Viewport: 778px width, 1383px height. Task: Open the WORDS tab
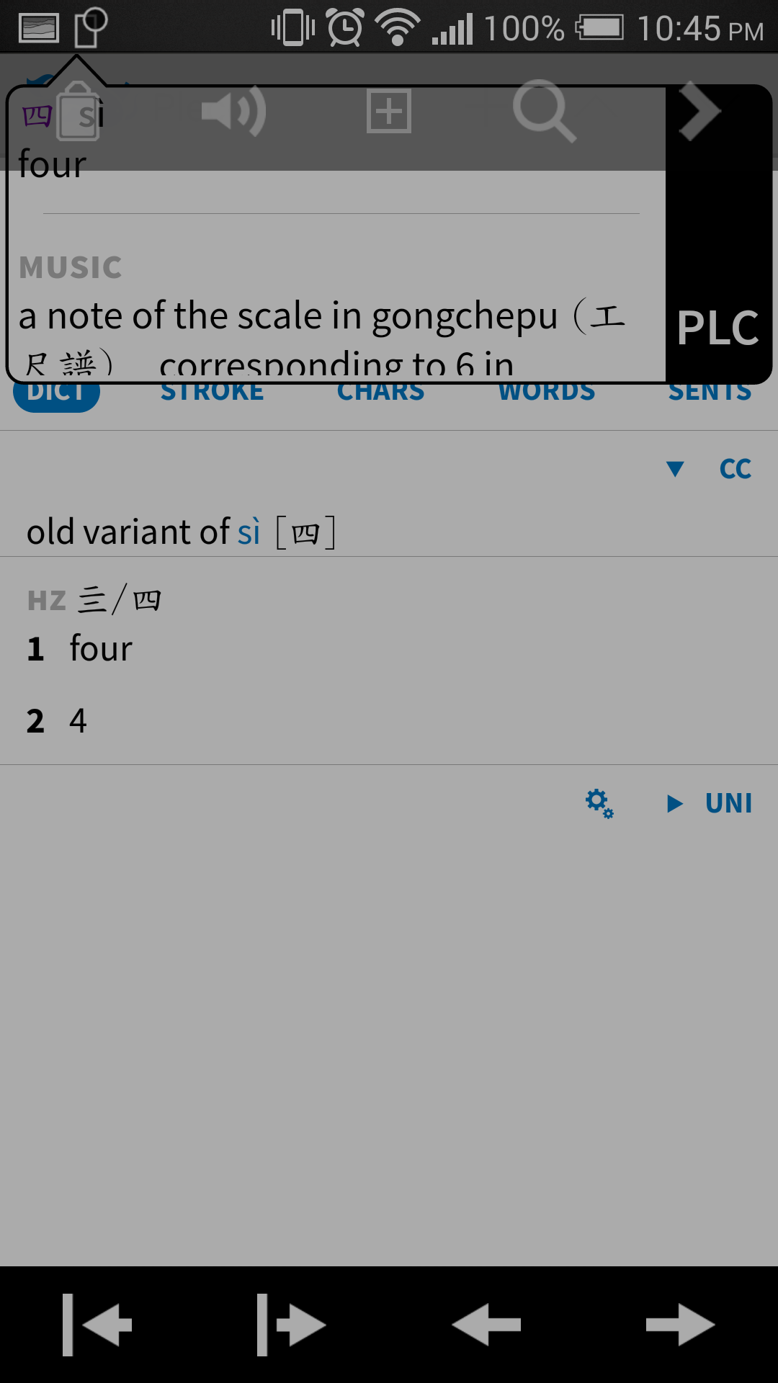click(547, 393)
